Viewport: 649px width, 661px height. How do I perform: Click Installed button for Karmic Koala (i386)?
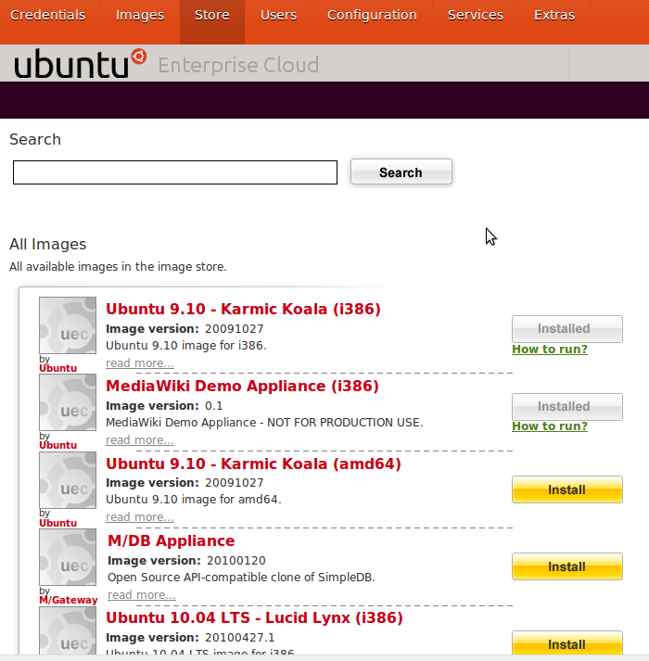click(567, 329)
